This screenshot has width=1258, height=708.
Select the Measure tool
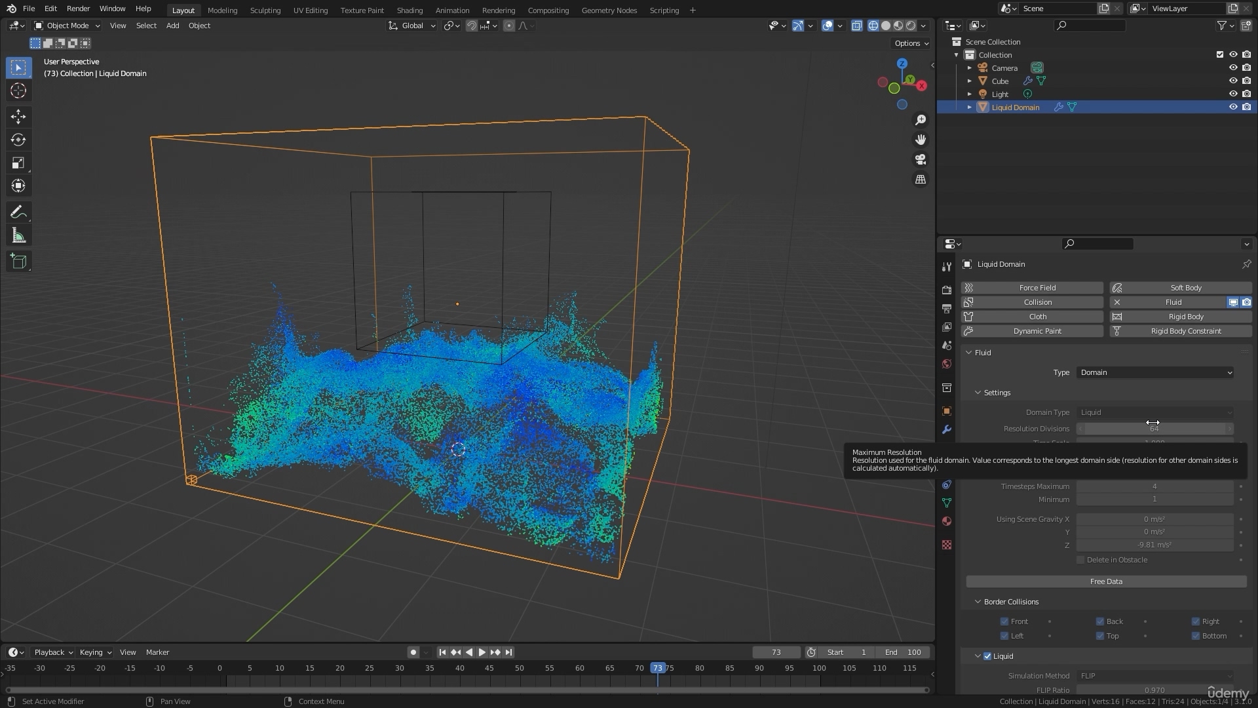pyautogui.click(x=18, y=235)
